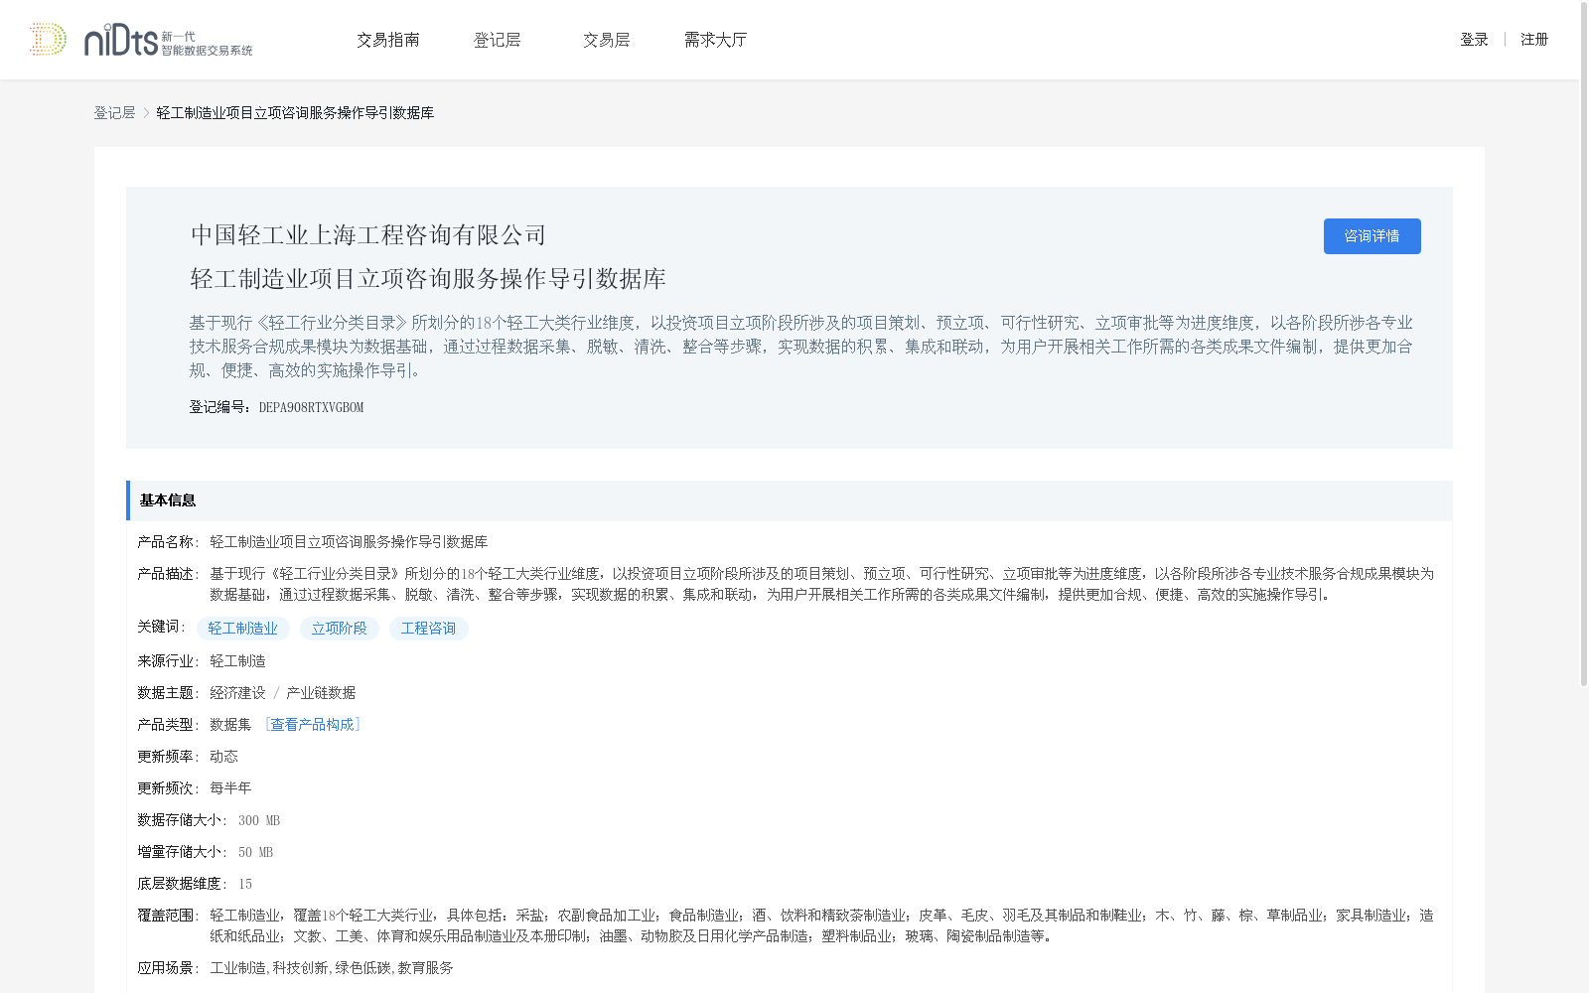Click the 更新频次 value 每半年
The width and height of the screenshot is (1589, 993).
(x=230, y=788)
